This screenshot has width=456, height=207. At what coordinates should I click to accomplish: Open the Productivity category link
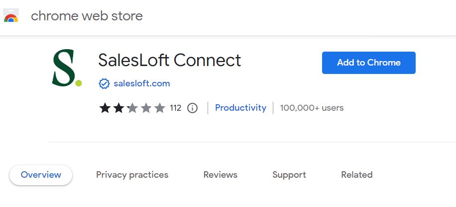(x=240, y=108)
